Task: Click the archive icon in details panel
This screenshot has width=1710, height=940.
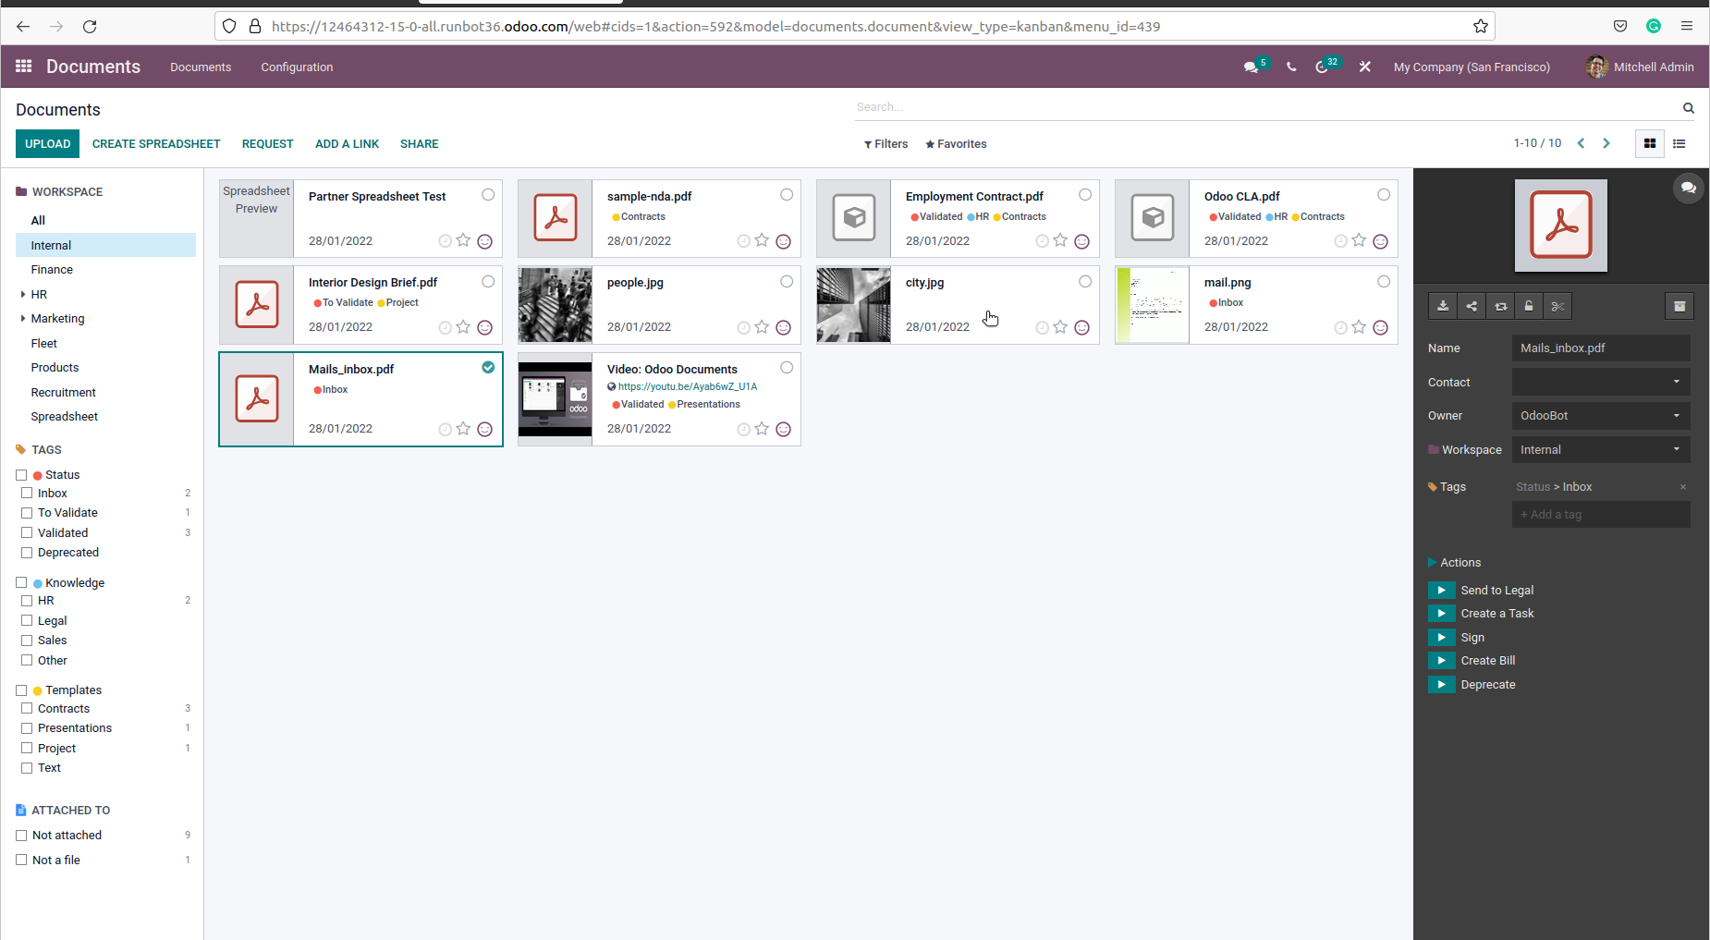Action: pyautogui.click(x=1679, y=306)
